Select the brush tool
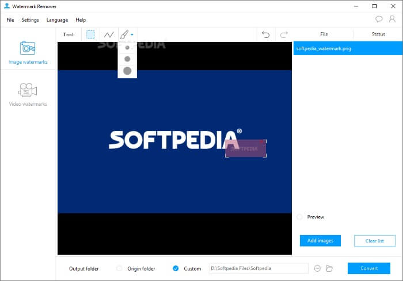Image resolution: width=403 pixels, height=281 pixels. (x=124, y=34)
